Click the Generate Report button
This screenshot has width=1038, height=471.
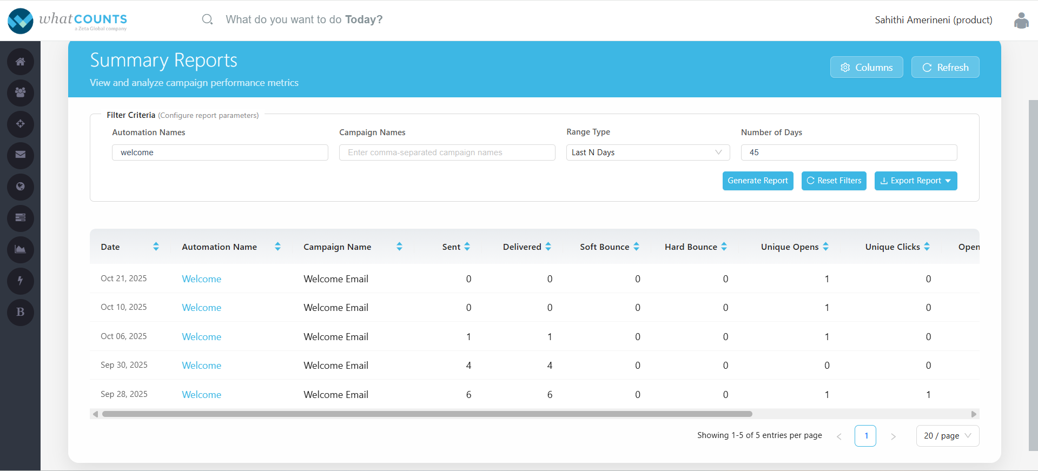[x=757, y=181]
